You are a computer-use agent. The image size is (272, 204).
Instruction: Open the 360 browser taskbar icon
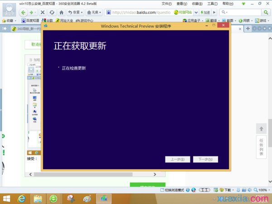(x=53, y=199)
